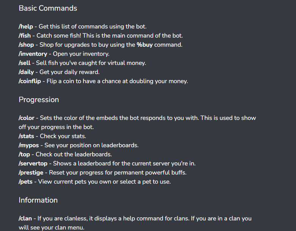Image resolution: width=296 pixels, height=231 pixels.
Task: Click the /shop command label
Action: coord(26,45)
